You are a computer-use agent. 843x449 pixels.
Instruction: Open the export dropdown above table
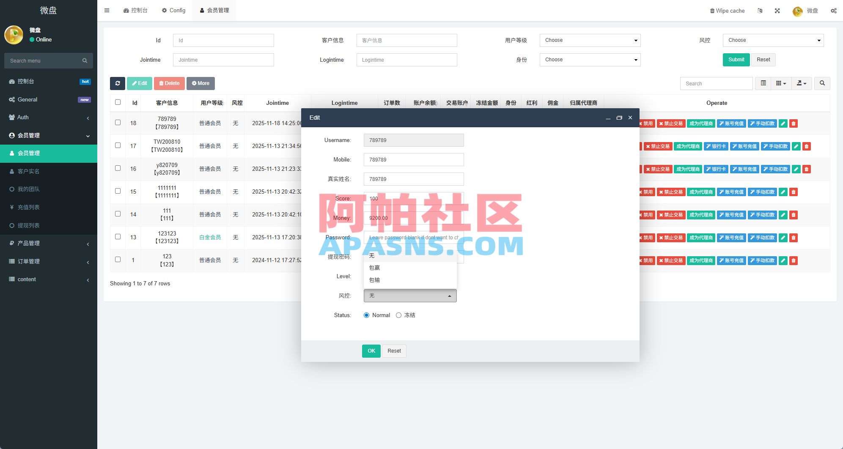[802, 83]
